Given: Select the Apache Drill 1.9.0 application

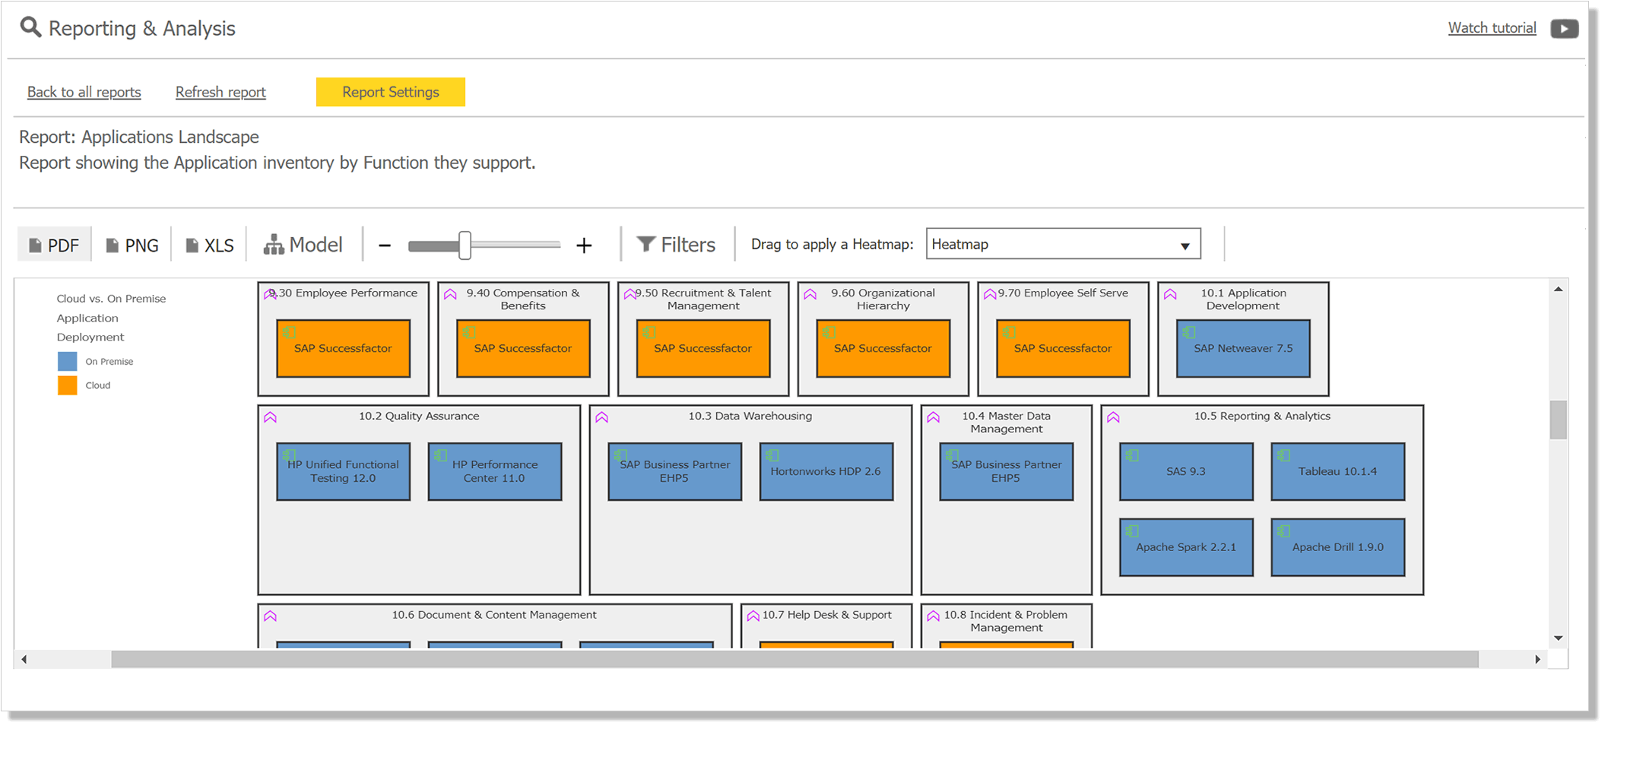Looking at the screenshot, I should tap(1337, 547).
